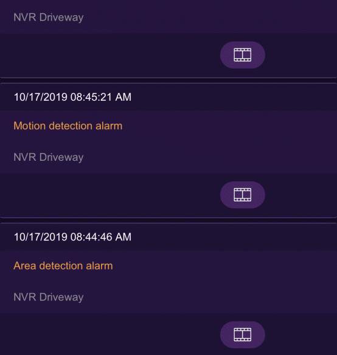The height and width of the screenshot is (355, 337).
Task: Play the clip recorded at 10/17/2019 08:44:46 AM
Action: coord(242,334)
